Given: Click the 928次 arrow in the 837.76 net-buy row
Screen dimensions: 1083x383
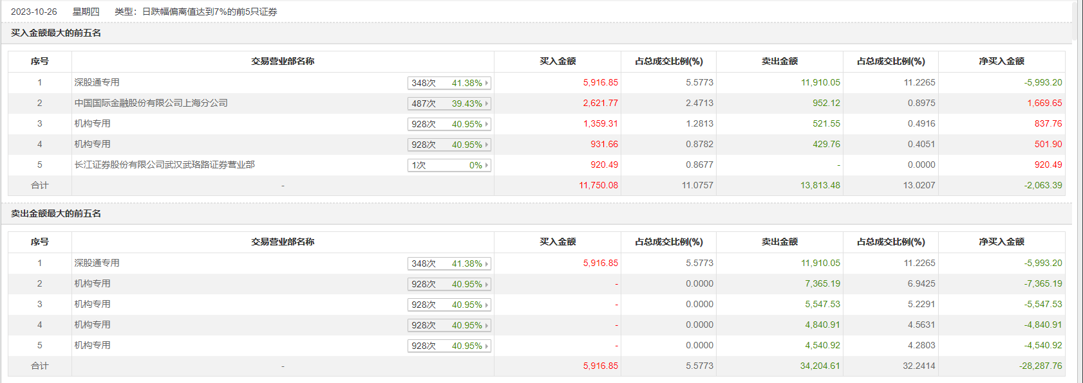Looking at the screenshot, I should [487, 124].
